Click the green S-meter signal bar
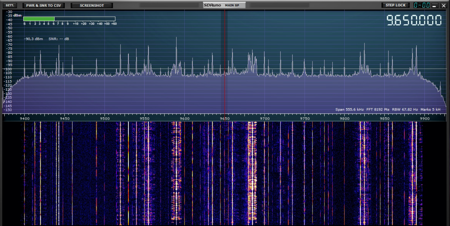450x226 pixels. (39, 19)
